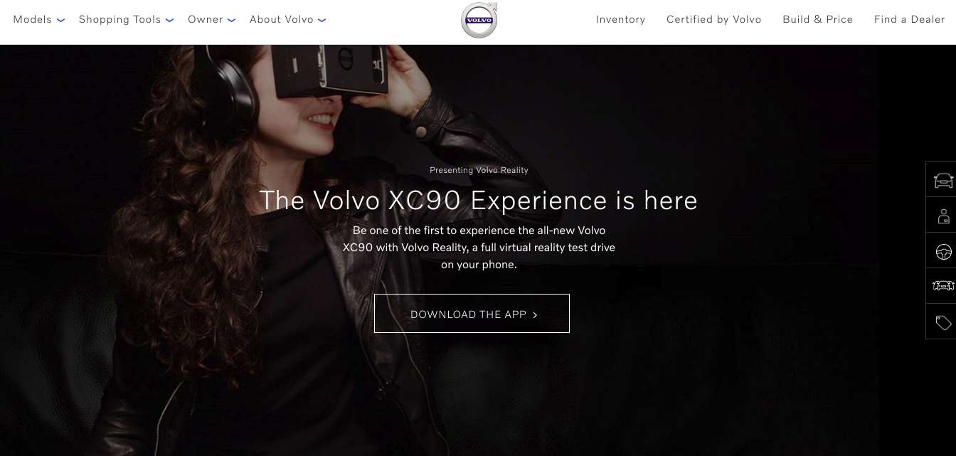Click the Download the App button
Viewport: 956px width, 456px height.
(x=472, y=314)
